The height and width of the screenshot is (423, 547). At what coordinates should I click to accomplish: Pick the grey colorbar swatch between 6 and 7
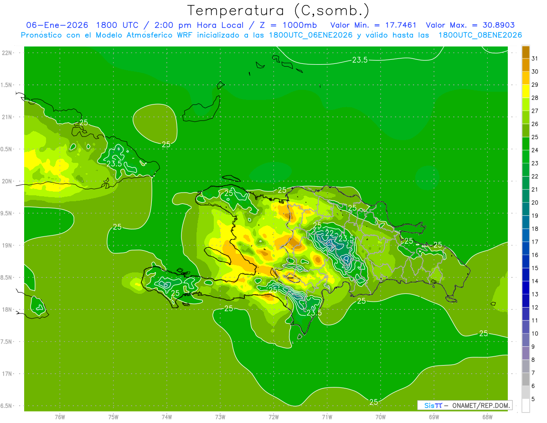pos(526,379)
